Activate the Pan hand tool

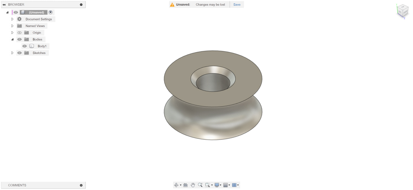(193, 185)
